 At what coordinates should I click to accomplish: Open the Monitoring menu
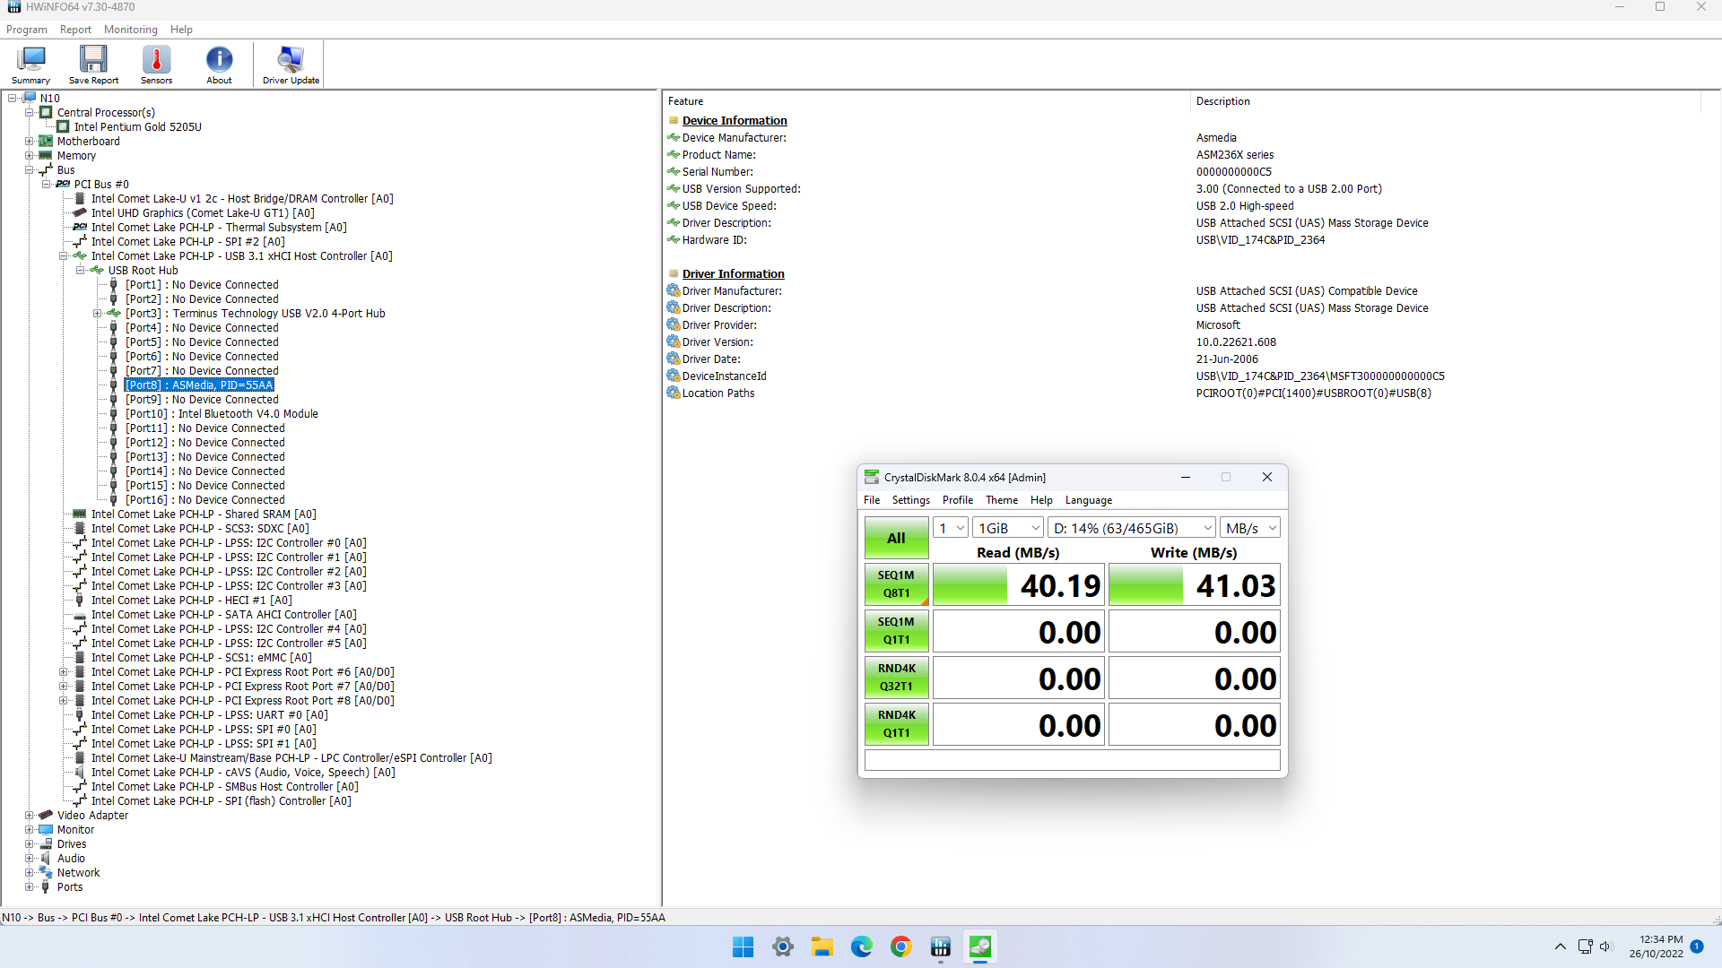[130, 30]
